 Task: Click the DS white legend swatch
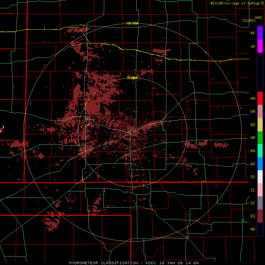[x=260, y=177]
